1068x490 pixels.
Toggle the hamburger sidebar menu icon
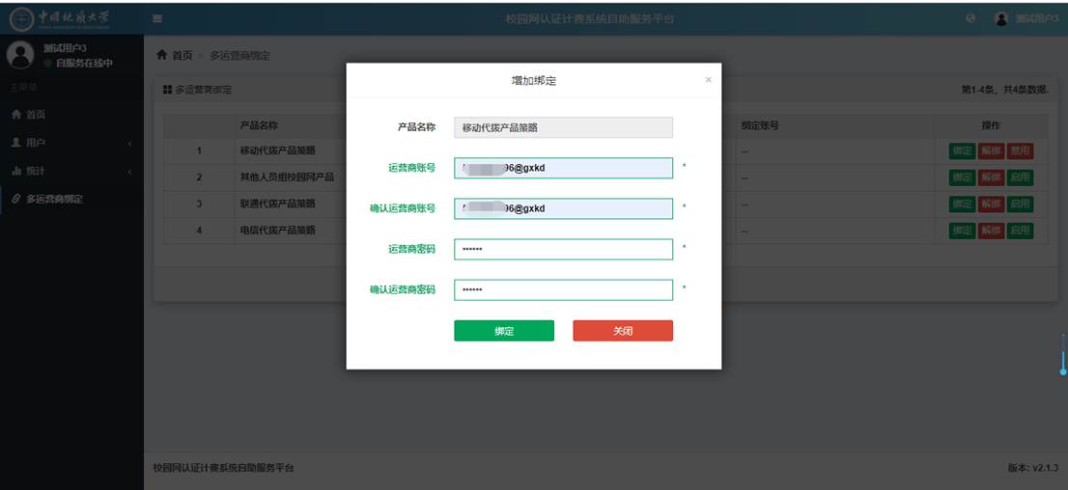pos(157,18)
